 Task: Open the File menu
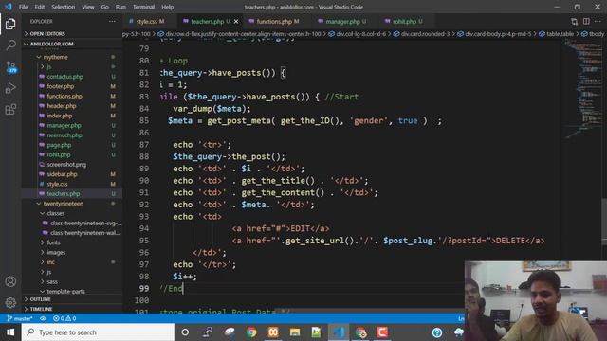coord(23,7)
